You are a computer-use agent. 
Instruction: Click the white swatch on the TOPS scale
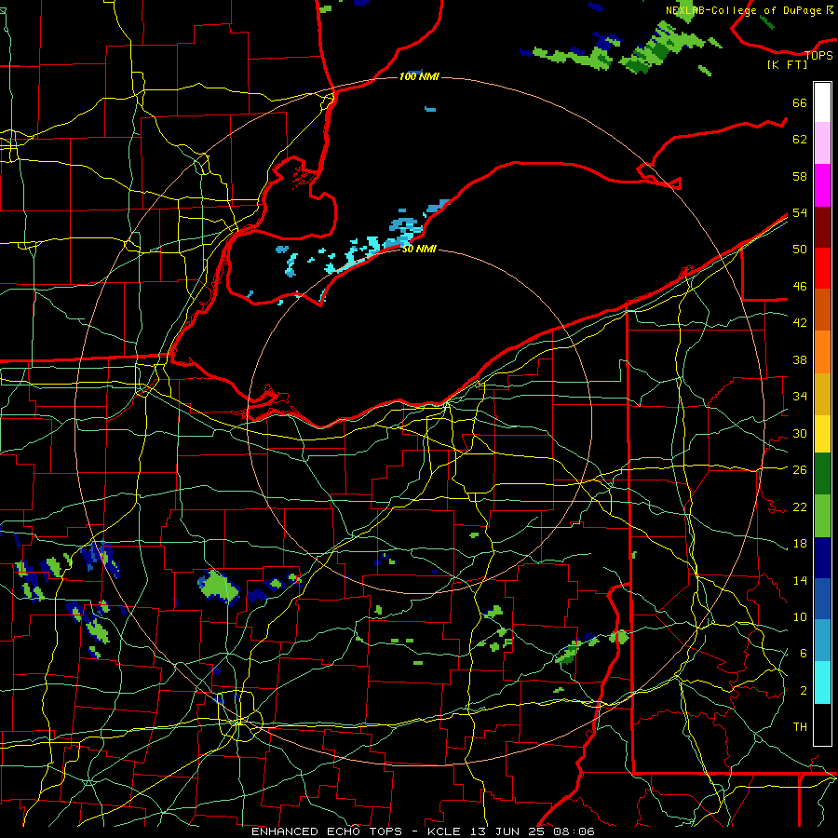[x=822, y=102]
